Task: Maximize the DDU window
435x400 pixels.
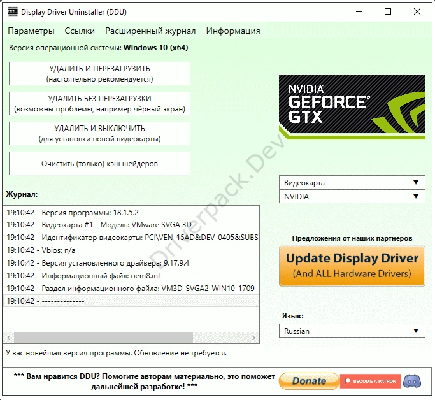Action: tap(388, 11)
